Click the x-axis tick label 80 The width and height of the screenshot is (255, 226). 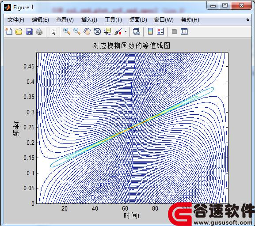coord(155,208)
